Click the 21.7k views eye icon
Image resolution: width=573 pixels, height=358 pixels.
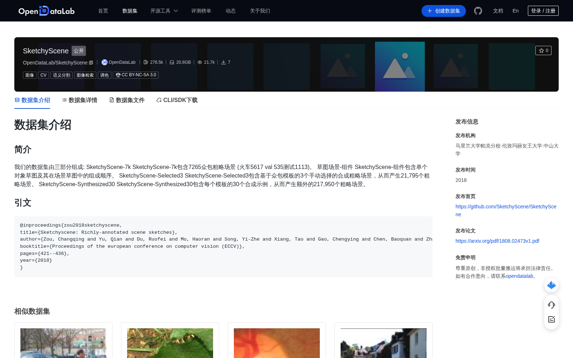click(x=200, y=62)
